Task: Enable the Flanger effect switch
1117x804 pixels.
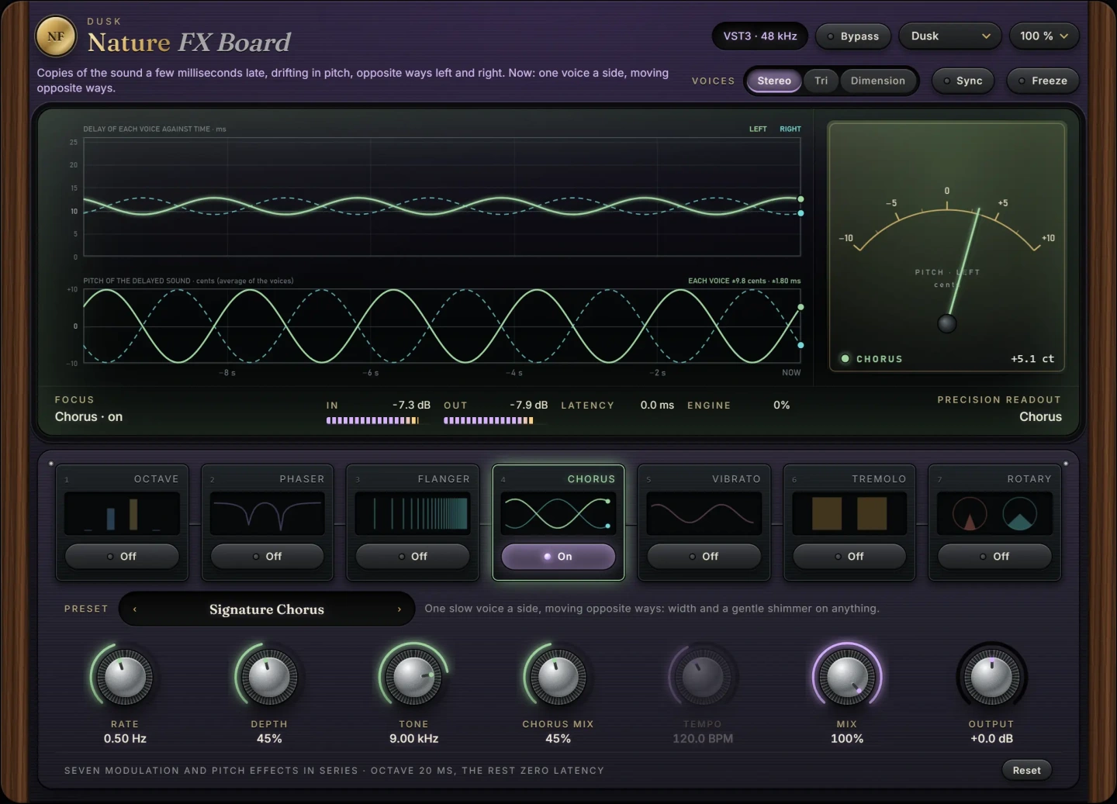Action: pos(413,556)
